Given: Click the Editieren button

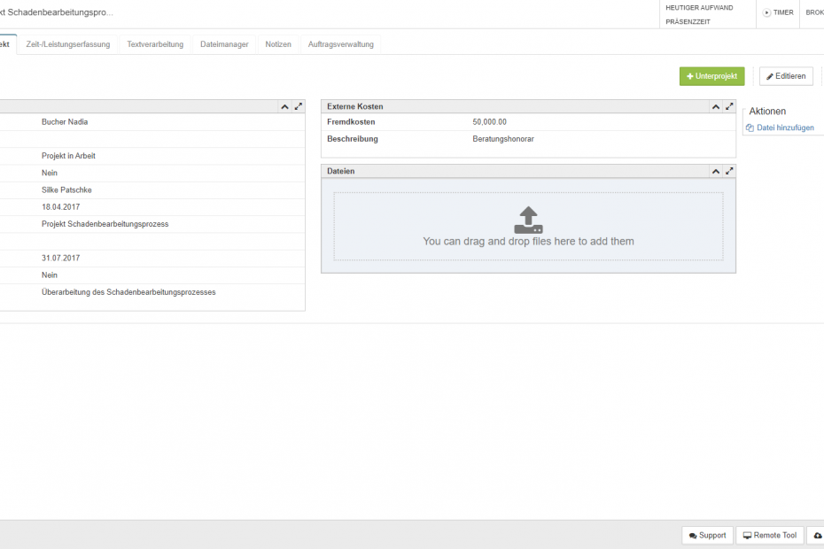Looking at the screenshot, I should tap(786, 76).
